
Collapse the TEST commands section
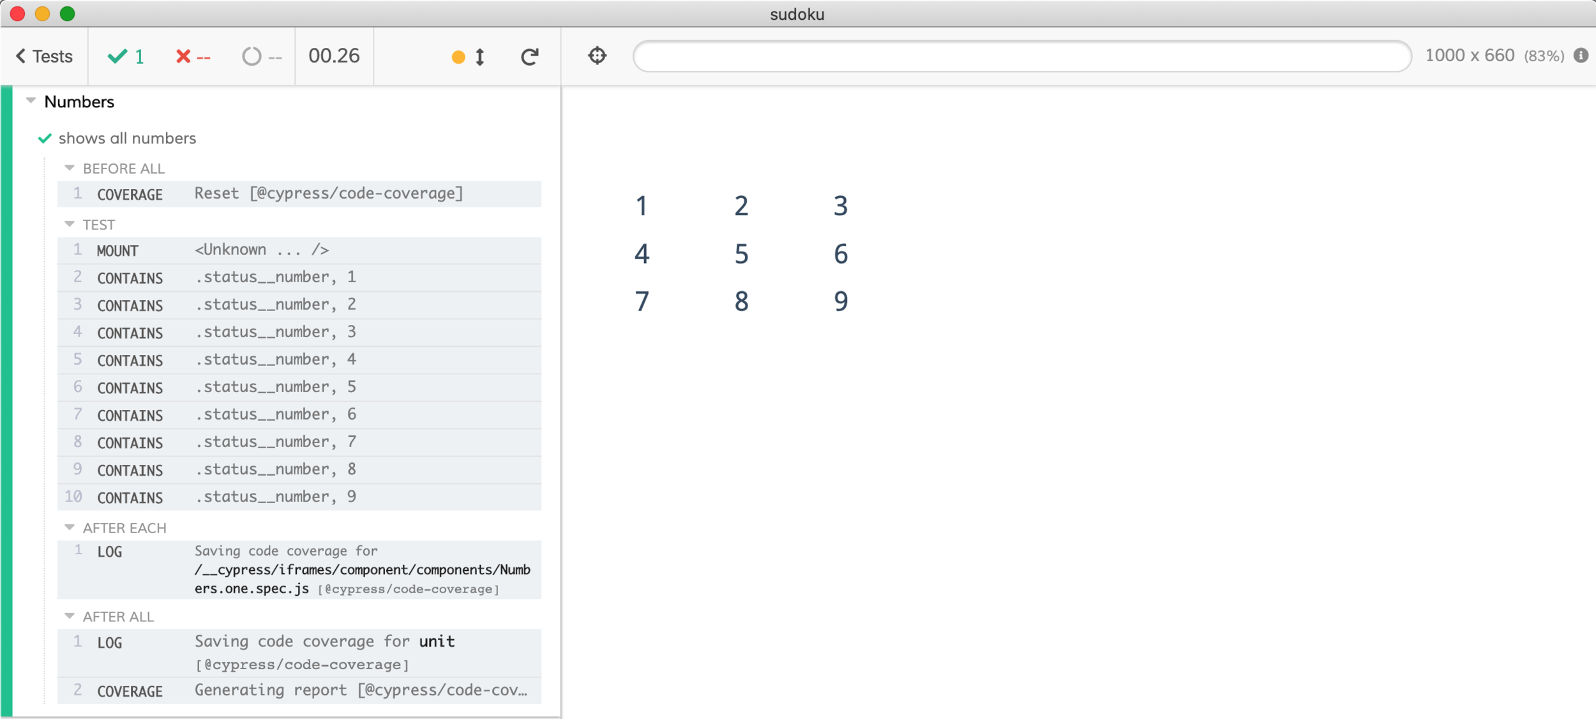tap(70, 224)
